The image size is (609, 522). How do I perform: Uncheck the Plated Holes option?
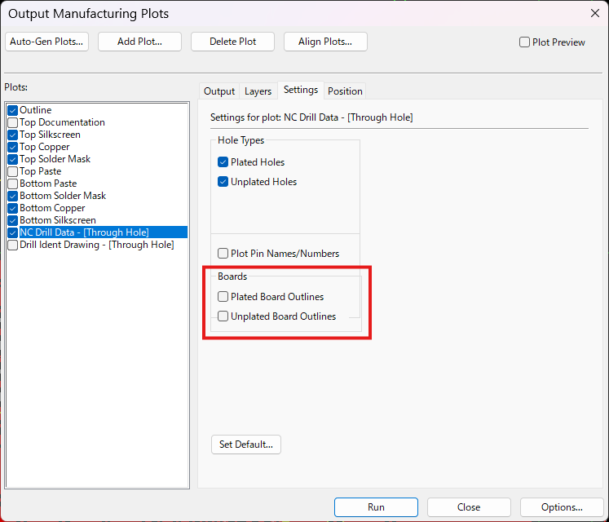pos(223,162)
